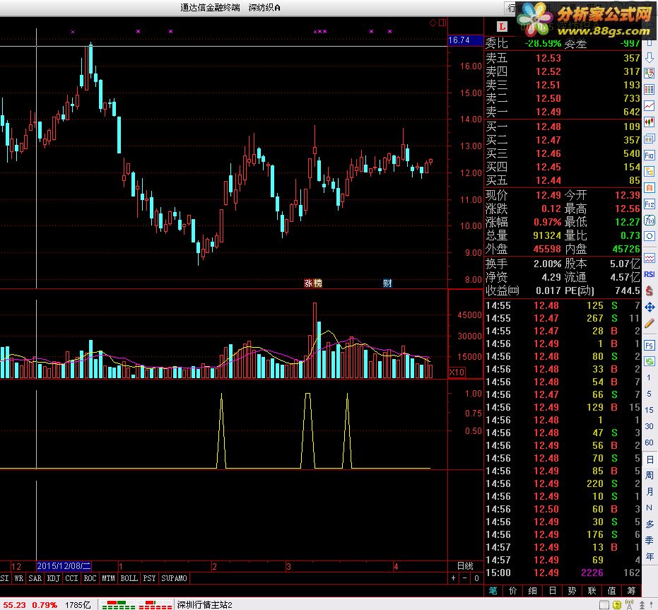The image size is (658, 610).
Task: Switch to the 笔 tick tab
Action: 493,591
